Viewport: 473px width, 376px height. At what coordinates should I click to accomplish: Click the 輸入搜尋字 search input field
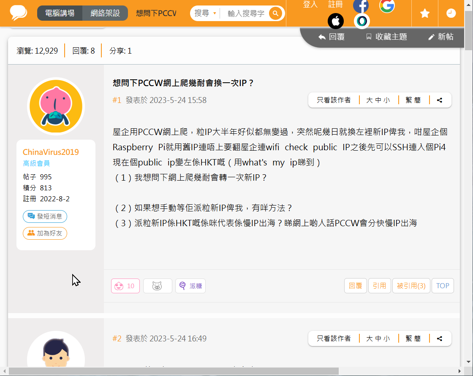(x=246, y=14)
